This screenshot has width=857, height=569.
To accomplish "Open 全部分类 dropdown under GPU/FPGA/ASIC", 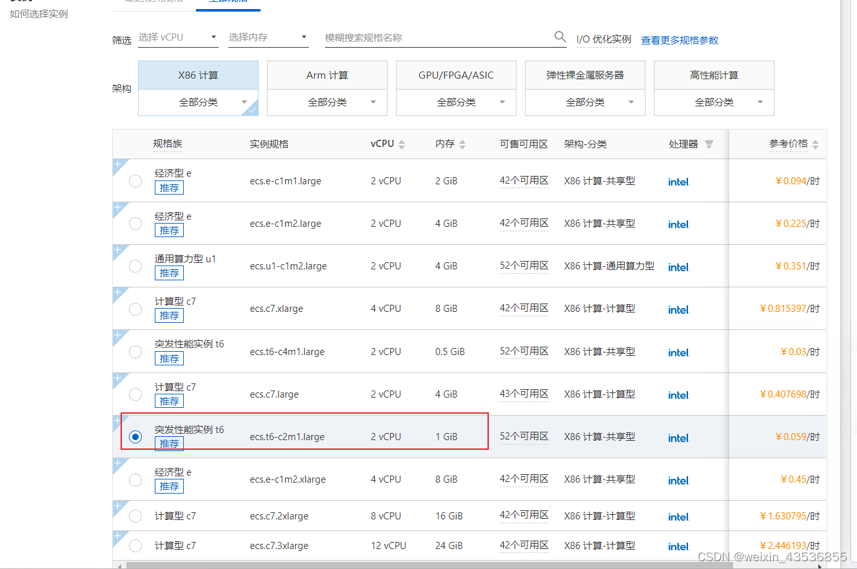I will (456, 102).
